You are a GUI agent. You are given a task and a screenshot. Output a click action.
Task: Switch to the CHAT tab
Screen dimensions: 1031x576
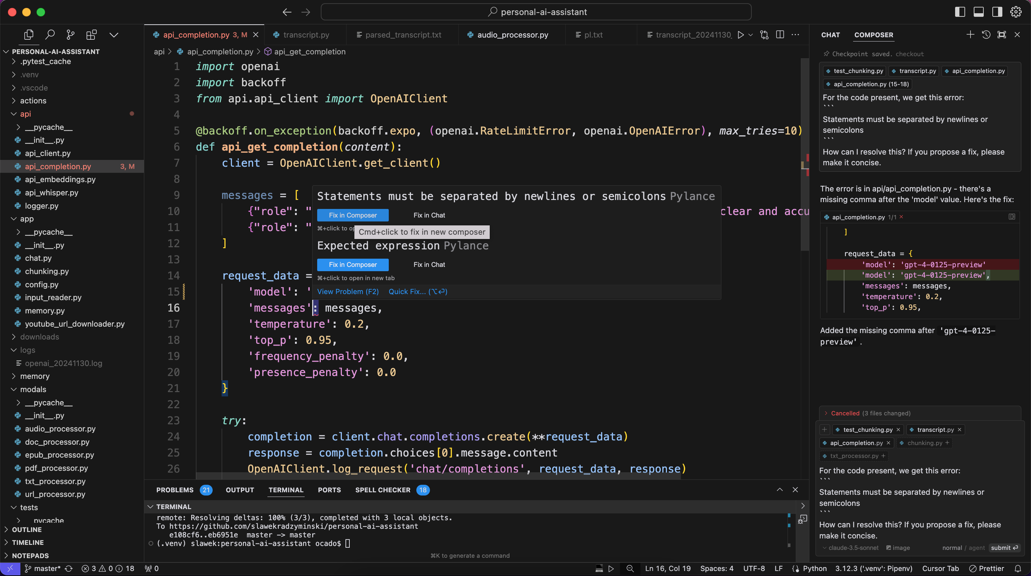pyautogui.click(x=831, y=35)
